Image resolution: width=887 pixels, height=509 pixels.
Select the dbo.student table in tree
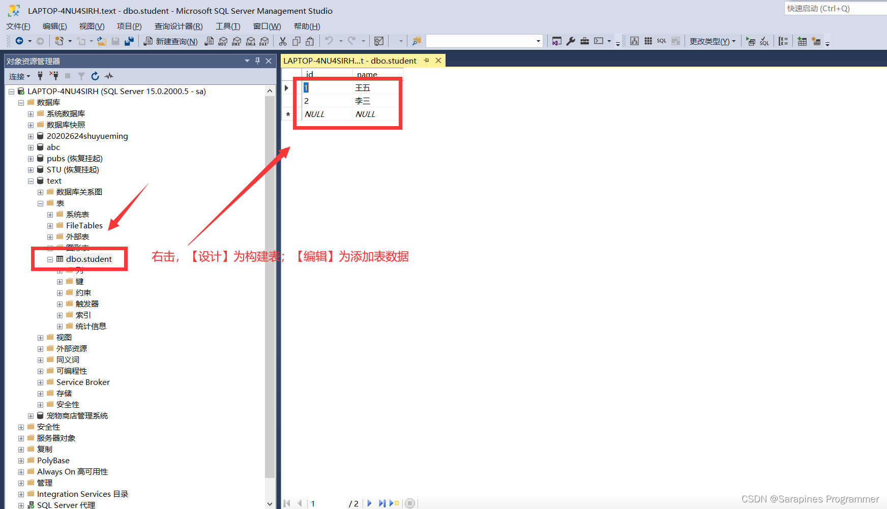(x=88, y=259)
